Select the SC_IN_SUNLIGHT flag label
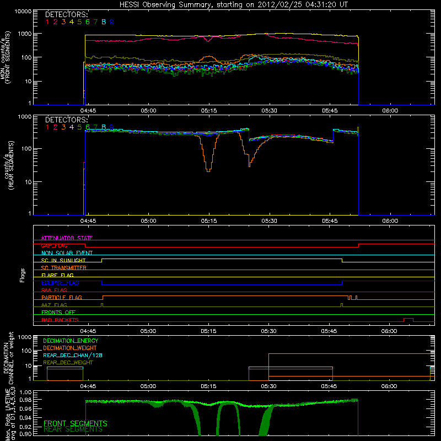The width and height of the screenshot is (441, 441). point(63,260)
